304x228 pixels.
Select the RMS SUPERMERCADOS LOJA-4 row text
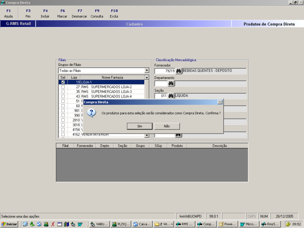106,96
